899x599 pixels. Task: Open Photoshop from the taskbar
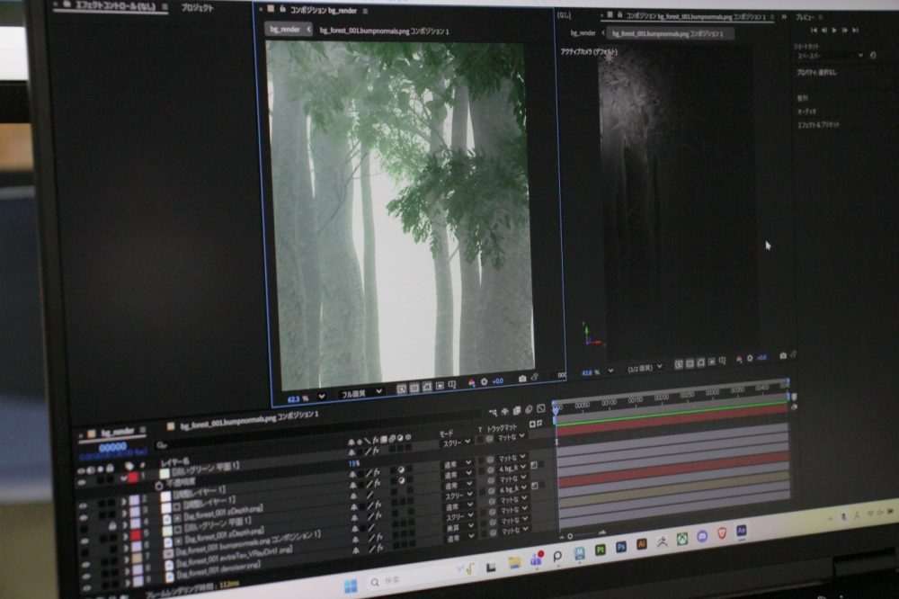621,547
